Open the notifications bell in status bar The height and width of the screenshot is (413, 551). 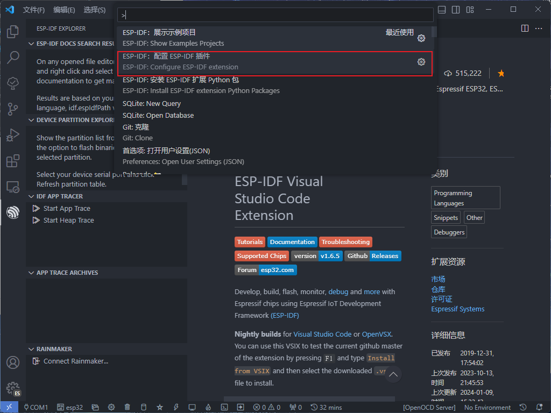click(x=539, y=408)
